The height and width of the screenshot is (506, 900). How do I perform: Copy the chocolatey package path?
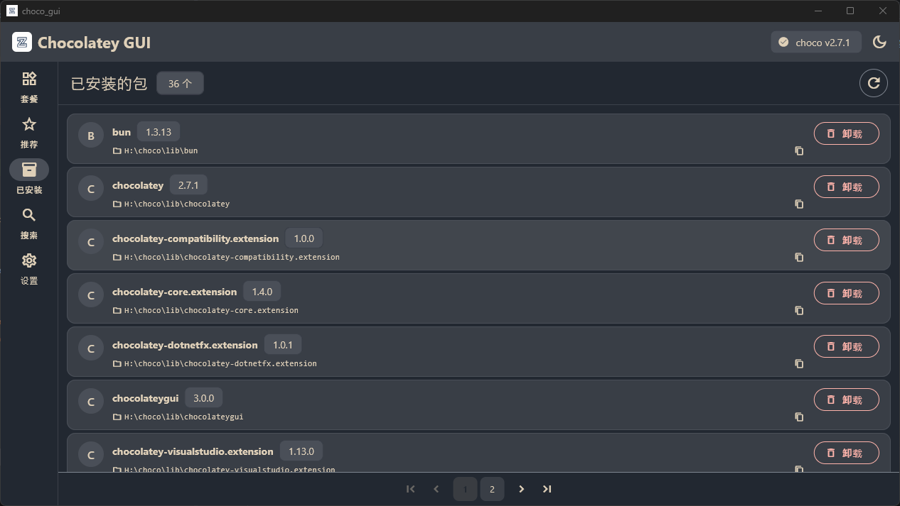(x=799, y=204)
